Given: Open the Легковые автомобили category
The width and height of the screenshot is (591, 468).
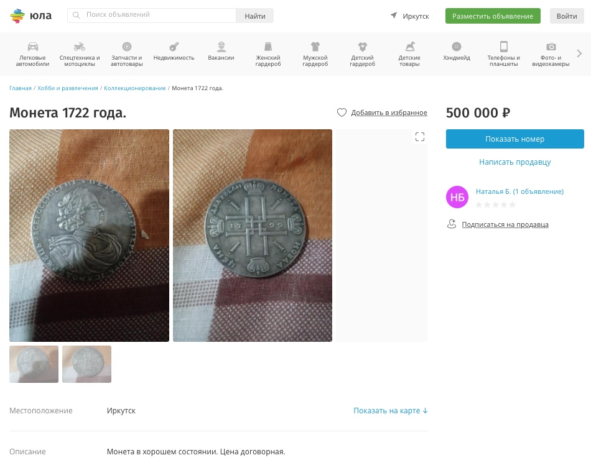Looking at the screenshot, I should coord(32,53).
